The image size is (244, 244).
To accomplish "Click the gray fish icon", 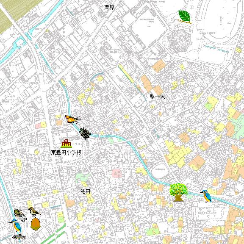I will [x=19, y=237].
